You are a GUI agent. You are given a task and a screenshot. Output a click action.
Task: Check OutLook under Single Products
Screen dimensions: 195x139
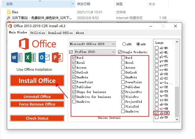[123, 72]
